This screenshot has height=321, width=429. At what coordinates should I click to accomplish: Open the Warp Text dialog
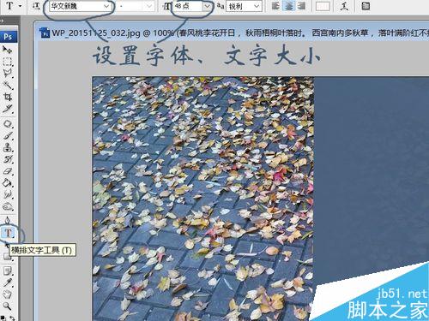(x=344, y=6)
